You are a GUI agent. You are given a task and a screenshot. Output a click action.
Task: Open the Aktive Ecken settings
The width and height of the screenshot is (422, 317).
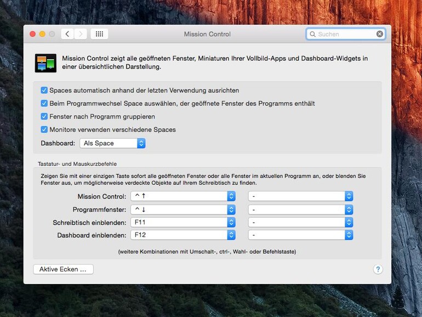[63, 269]
